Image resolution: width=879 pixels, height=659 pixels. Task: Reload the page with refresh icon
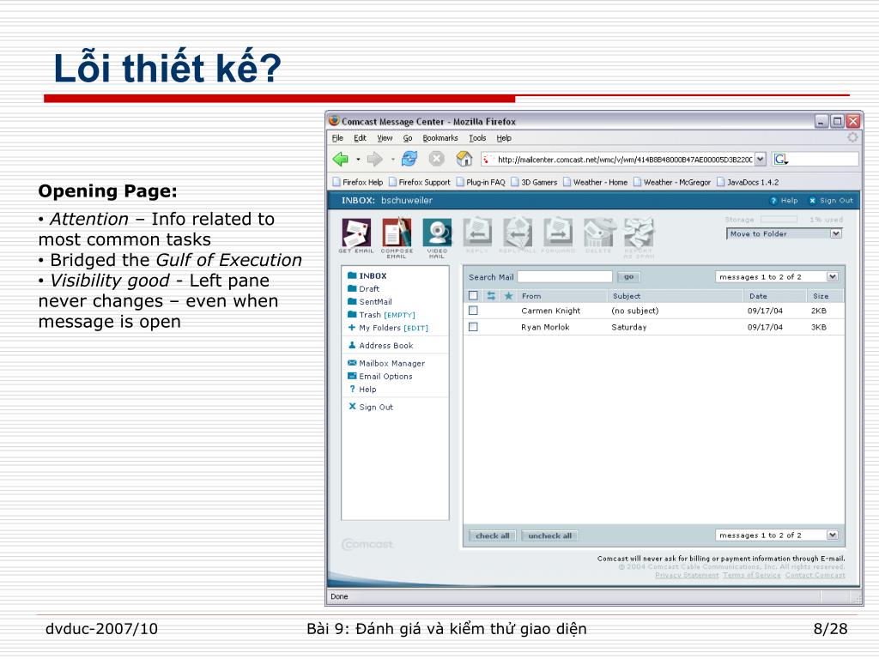click(409, 159)
